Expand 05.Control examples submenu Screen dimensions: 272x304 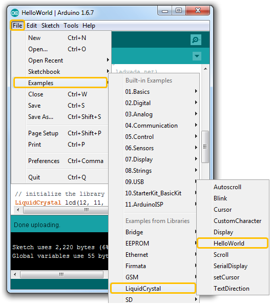coord(154,137)
